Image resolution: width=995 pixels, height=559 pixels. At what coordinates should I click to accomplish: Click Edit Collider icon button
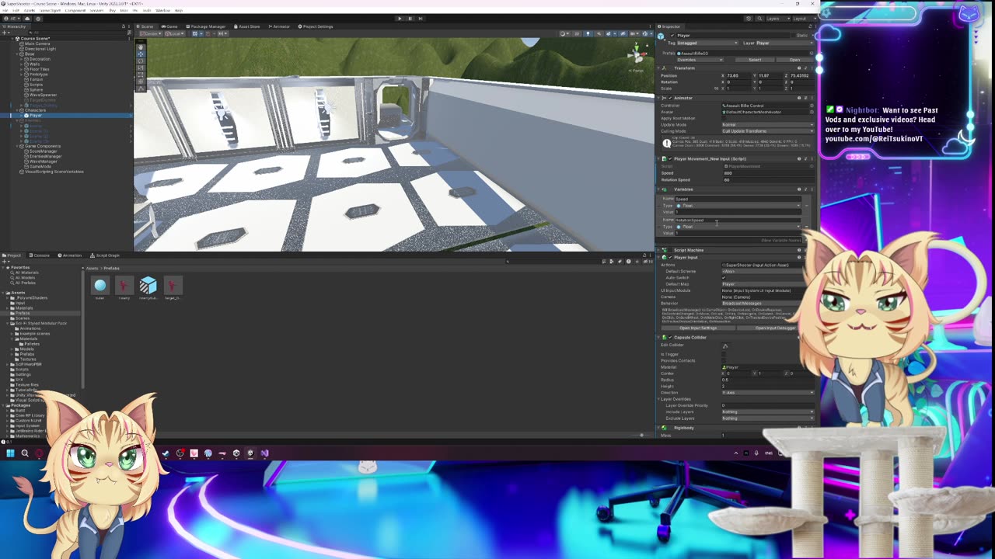click(725, 345)
